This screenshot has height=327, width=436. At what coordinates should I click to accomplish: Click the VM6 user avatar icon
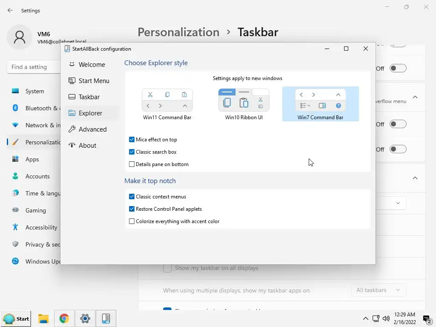click(20, 37)
